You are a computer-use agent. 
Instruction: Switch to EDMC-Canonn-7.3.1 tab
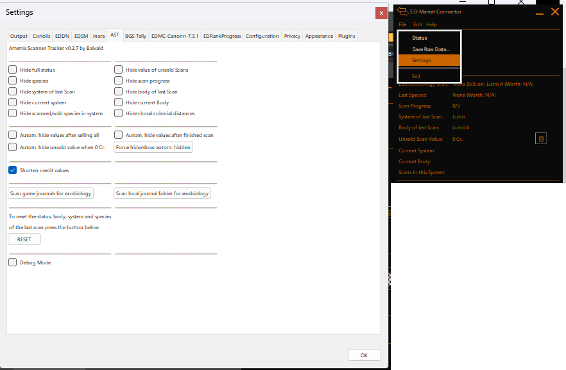pos(175,36)
